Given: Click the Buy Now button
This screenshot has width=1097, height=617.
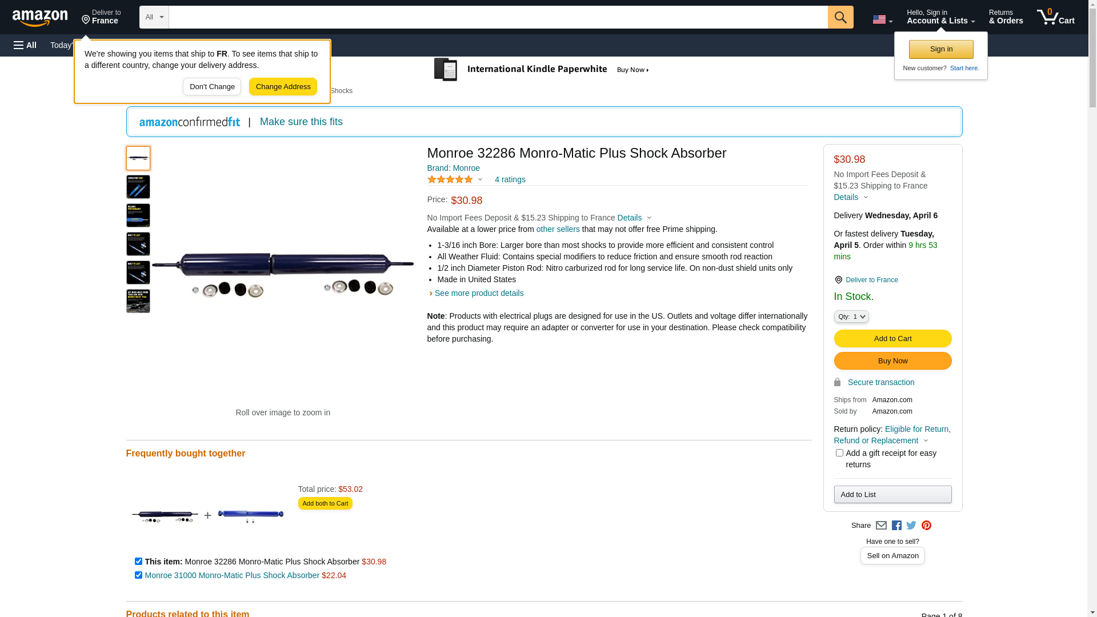Looking at the screenshot, I should pos(892,360).
